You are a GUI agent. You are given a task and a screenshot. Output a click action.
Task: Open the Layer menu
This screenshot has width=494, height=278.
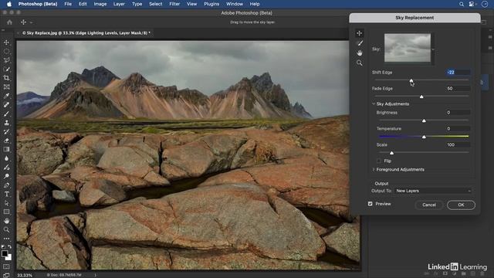[119, 4]
